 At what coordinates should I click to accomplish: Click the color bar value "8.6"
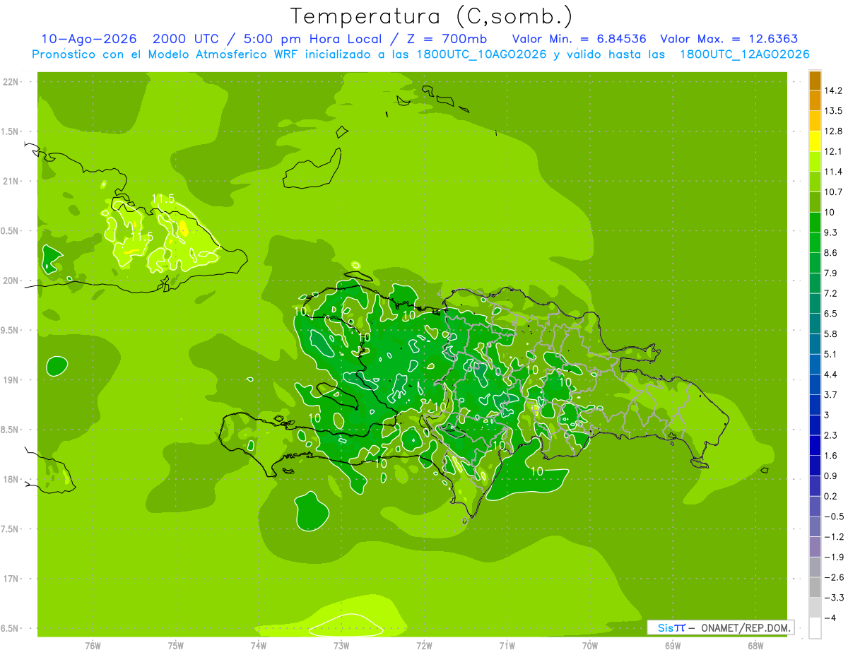831,253
